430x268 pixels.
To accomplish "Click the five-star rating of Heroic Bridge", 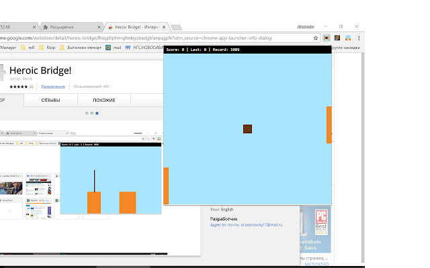I will point(18,86).
